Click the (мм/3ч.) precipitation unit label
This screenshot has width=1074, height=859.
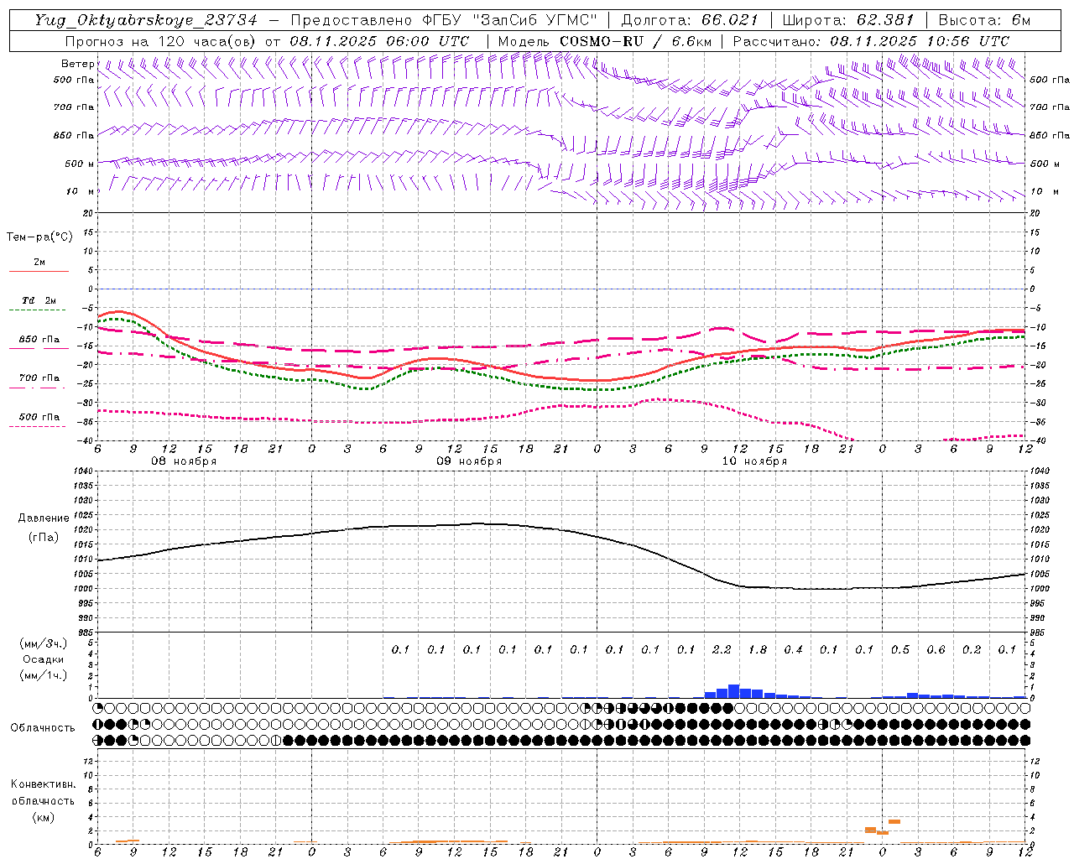point(44,643)
